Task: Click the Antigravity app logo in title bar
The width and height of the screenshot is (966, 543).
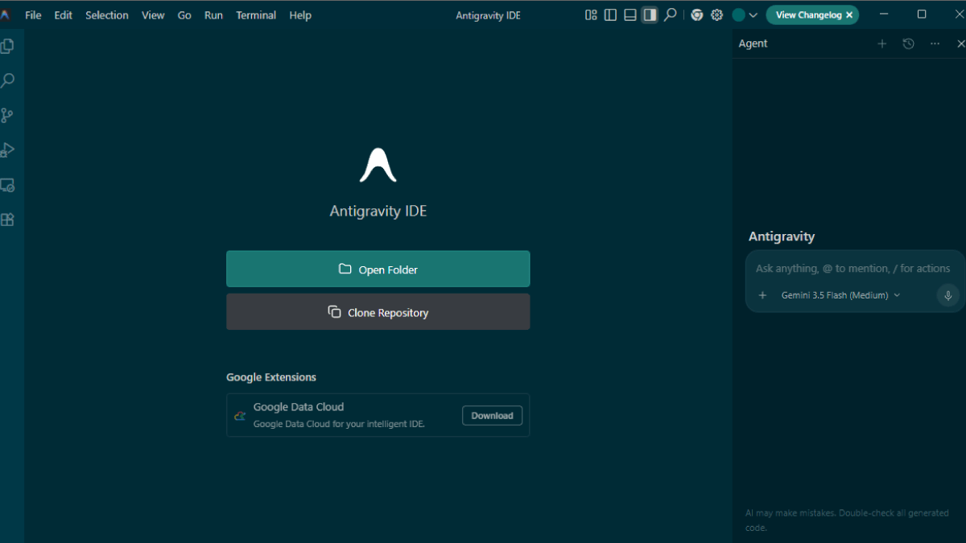Action: coord(5,15)
